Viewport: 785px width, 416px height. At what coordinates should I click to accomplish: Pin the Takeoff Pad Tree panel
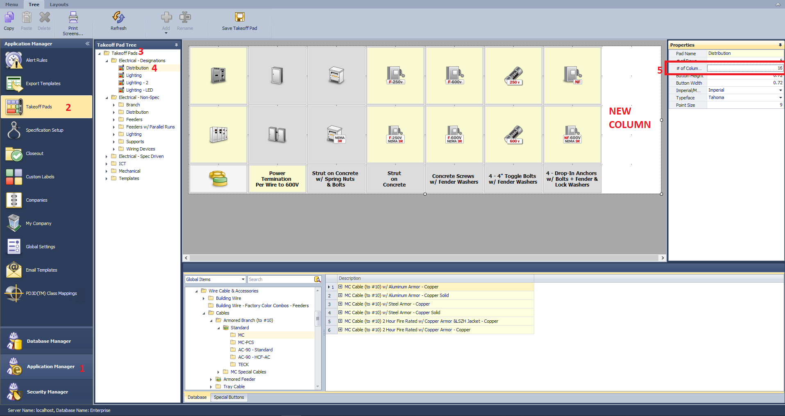[176, 45]
